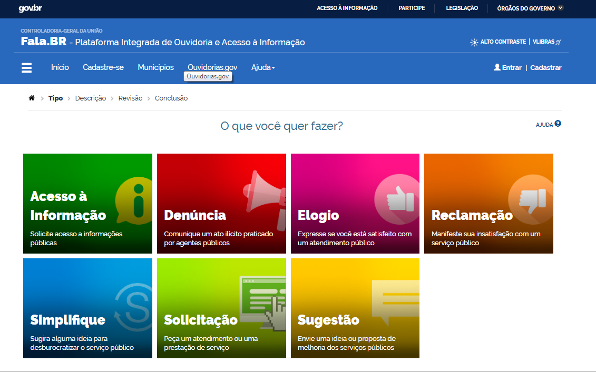Click the 'O que você quer fazer?' heading
This screenshot has width=596, height=373.
click(x=281, y=126)
